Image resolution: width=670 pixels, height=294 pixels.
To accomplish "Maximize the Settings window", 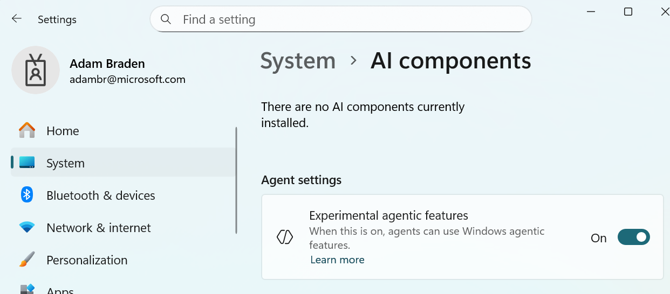I will (628, 12).
